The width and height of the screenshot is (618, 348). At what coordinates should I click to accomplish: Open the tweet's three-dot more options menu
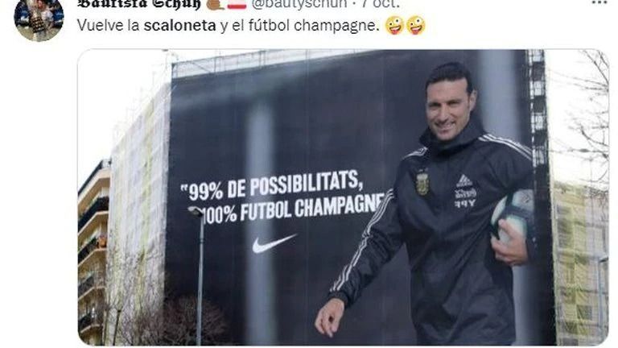[x=599, y=2]
